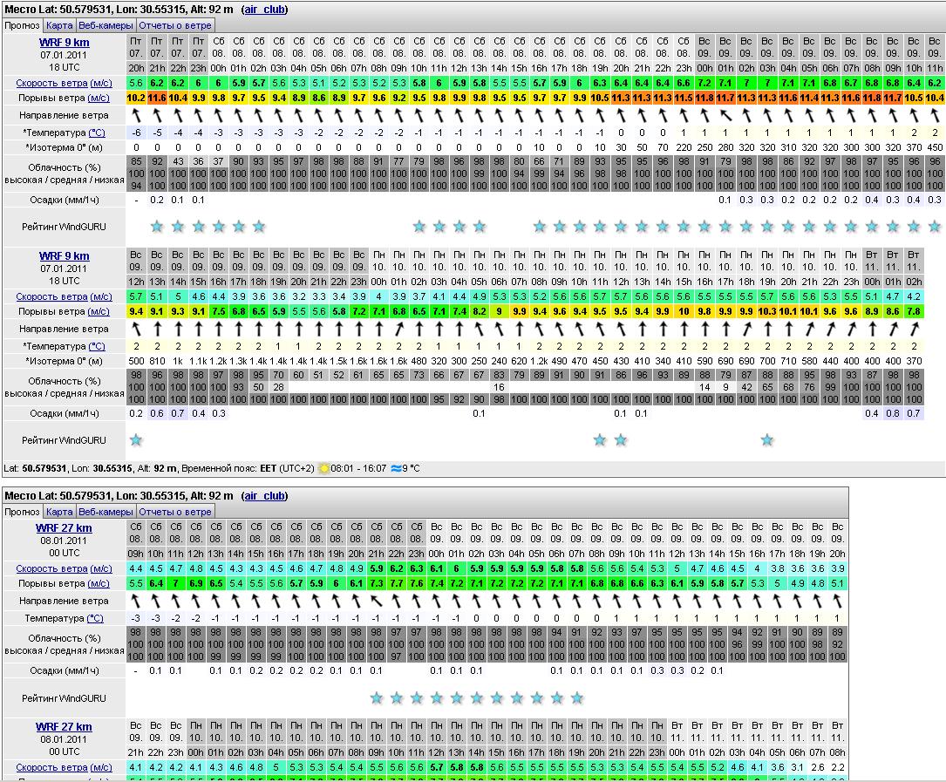
Task: Click Скорость ветра link in first WRF 9 km table
Action: 51,83
